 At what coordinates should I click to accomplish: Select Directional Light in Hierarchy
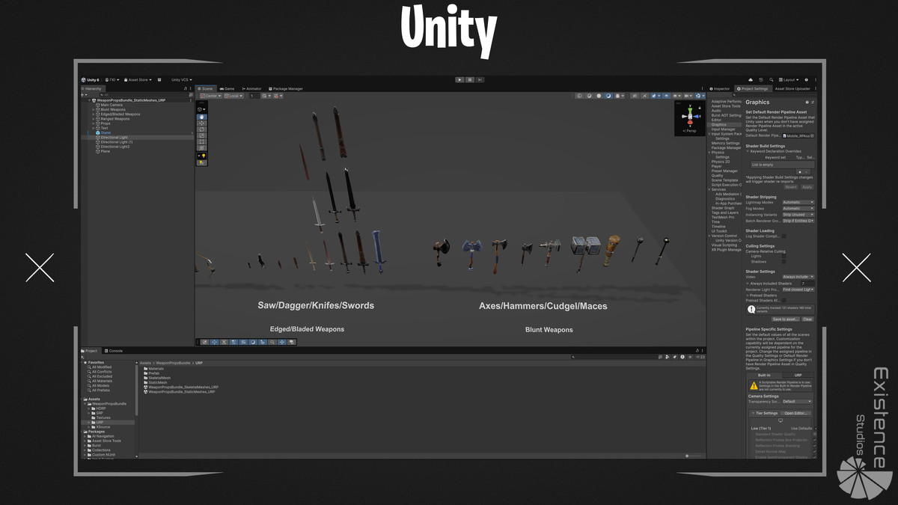pyautogui.click(x=114, y=138)
